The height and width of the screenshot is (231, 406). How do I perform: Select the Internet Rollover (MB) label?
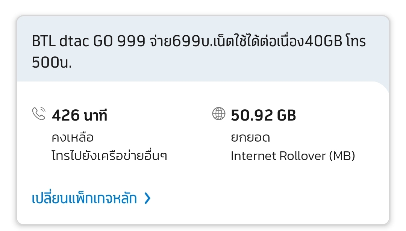(x=293, y=156)
